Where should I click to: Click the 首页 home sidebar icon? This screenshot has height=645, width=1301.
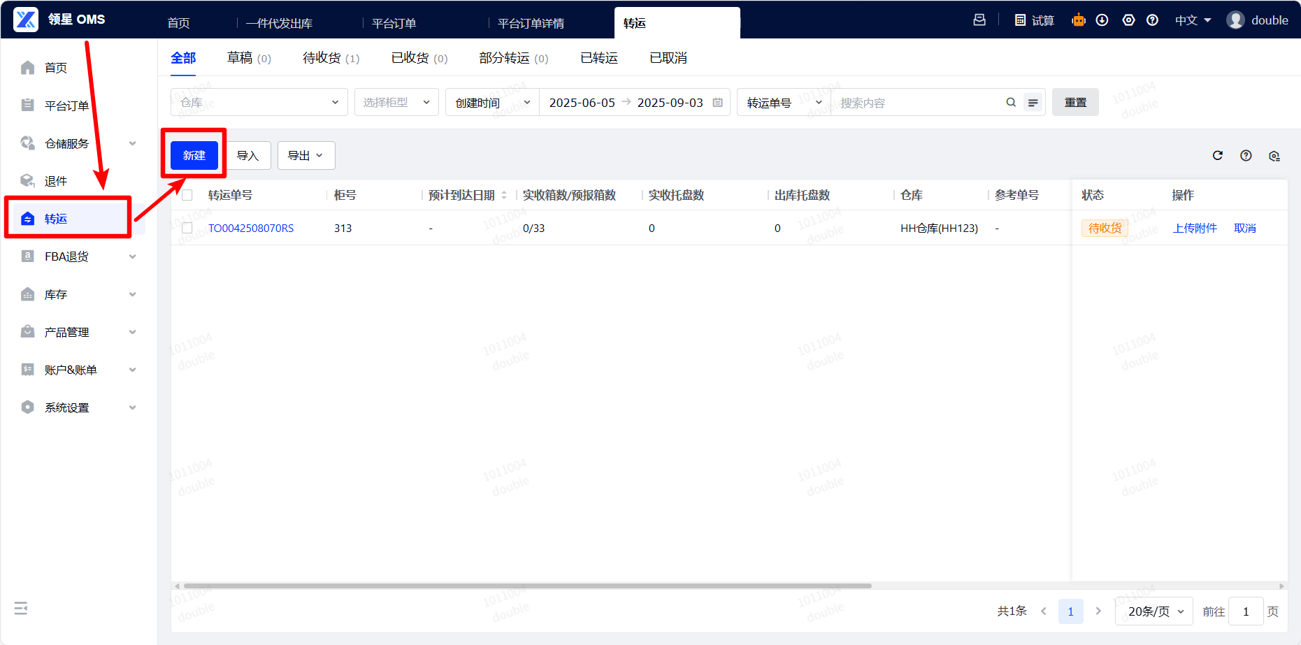pyautogui.click(x=28, y=68)
